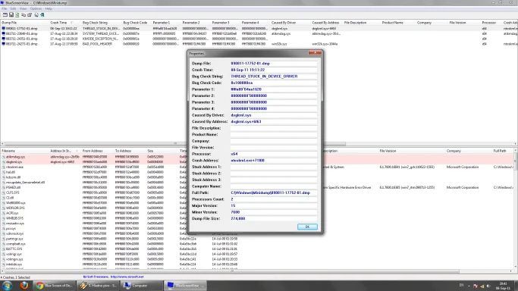Sort drivers by the From Address column header

point(97,151)
